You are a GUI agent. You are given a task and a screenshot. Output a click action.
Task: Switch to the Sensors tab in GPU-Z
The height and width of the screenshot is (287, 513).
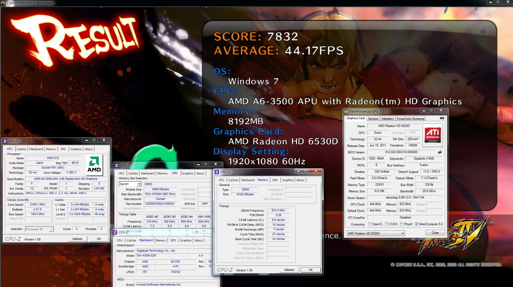tap(373, 119)
